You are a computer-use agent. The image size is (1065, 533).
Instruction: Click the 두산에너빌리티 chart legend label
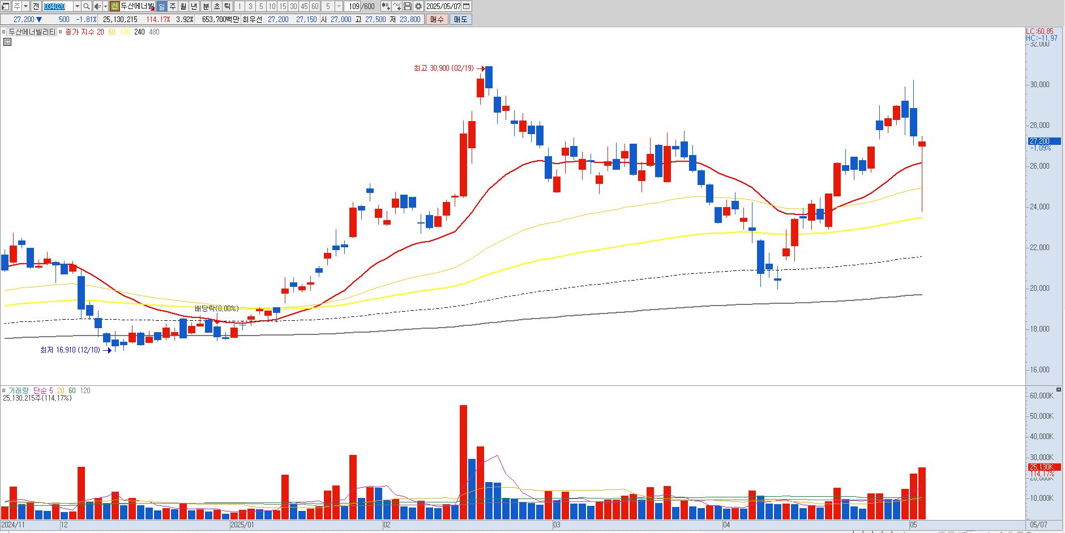click(x=32, y=32)
